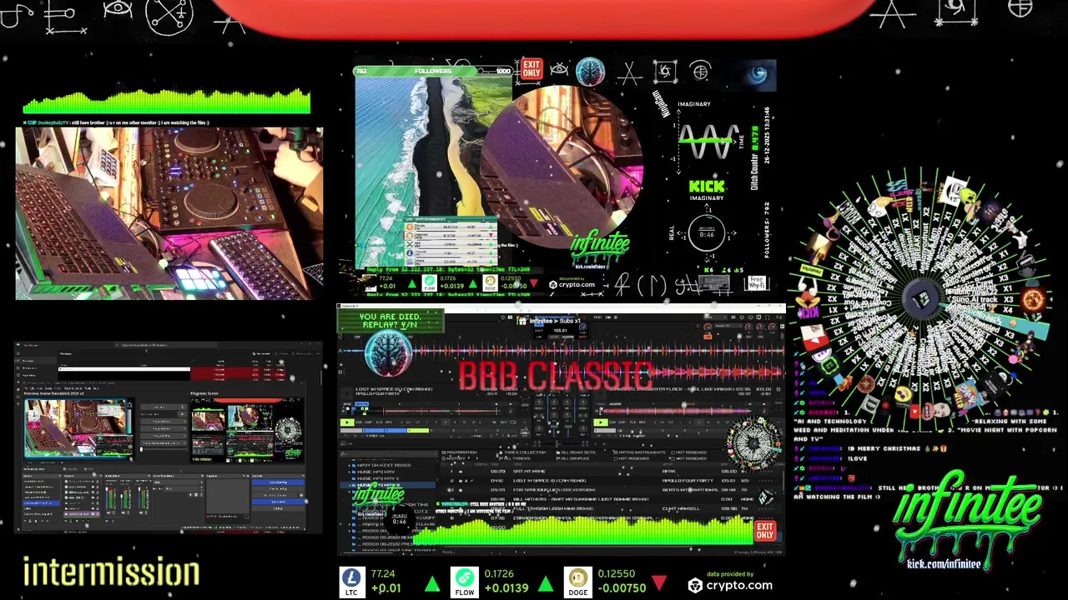1068x600 pixels.
Task: Click the kick.com/infinitee link under logo
Action: coord(943,564)
